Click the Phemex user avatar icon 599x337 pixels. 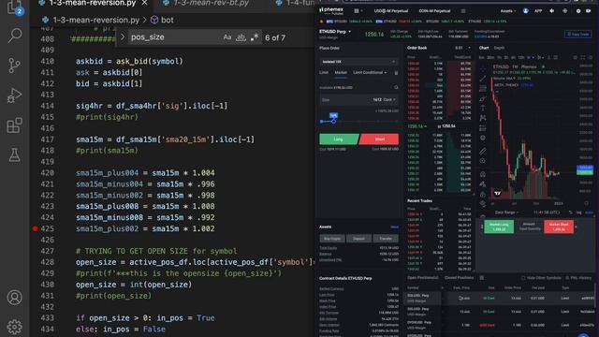coord(526,11)
